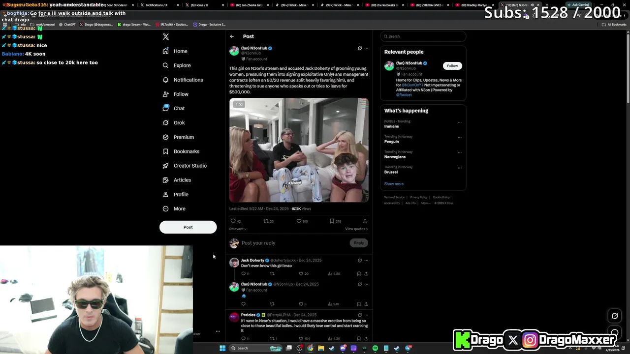This screenshot has height=354, width=630.
Task: Open Chat in the sidebar
Action: pos(174,108)
